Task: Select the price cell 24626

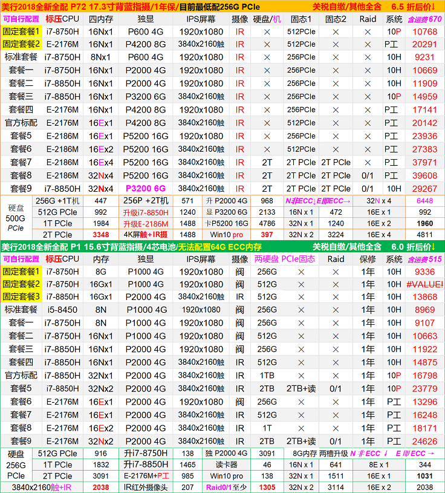Action: 425,441
